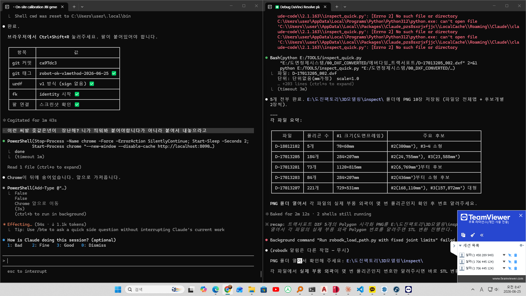Click the network icon in the system tray
Image resolution: width=526 pixels, height=296 pixels.
point(490,289)
